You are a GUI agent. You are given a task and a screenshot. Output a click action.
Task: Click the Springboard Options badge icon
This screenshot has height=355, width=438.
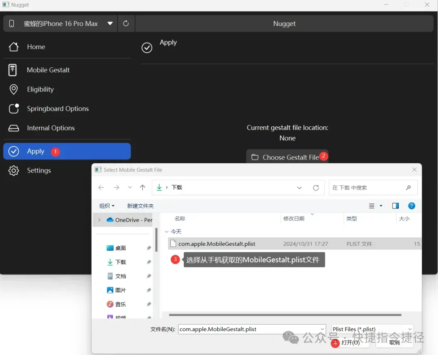tap(14, 108)
